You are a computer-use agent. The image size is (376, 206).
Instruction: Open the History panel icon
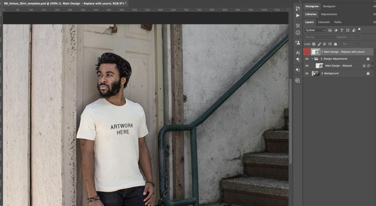click(x=298, y=8)
